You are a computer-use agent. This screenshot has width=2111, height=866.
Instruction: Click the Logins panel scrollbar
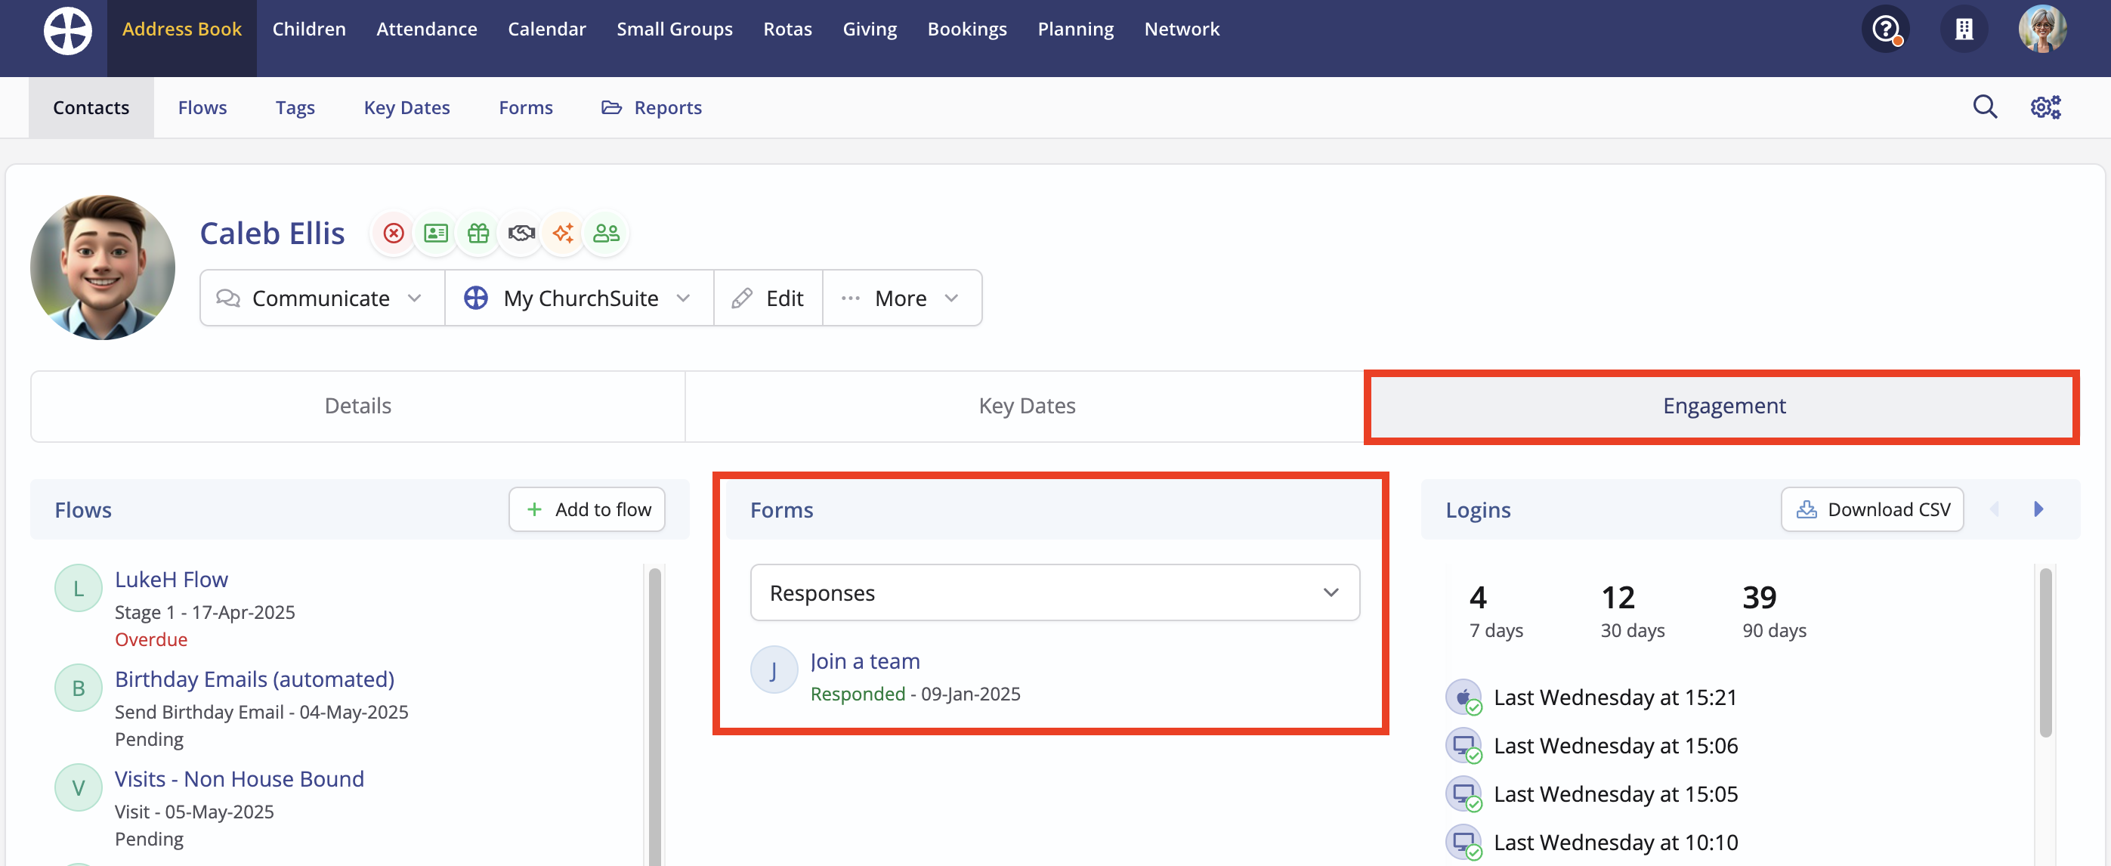(2045, 652)
